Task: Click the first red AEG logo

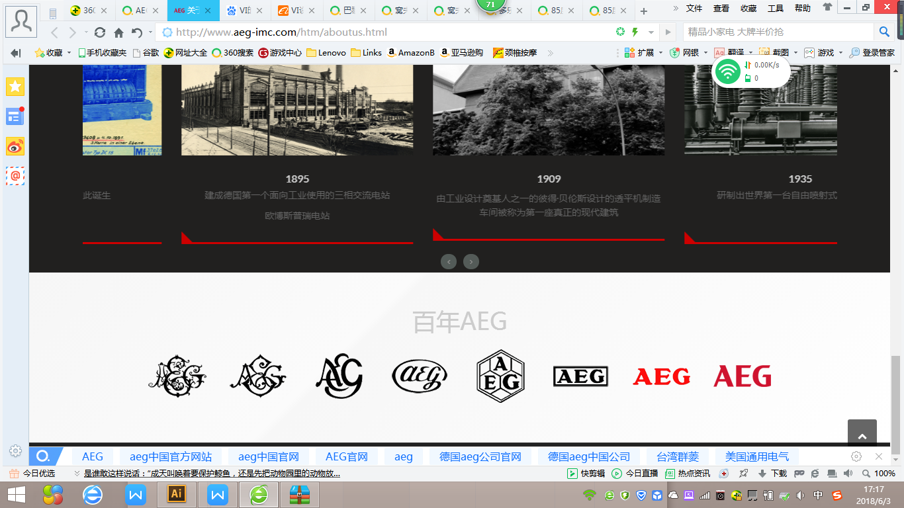Action: click(661, 376)
